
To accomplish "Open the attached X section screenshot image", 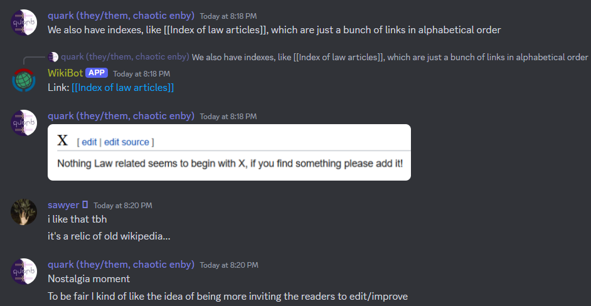I will [x=229, y=152].
